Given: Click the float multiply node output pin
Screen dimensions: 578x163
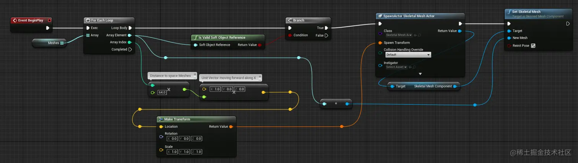Looking at the screenshot, I should [x=185, y=89].
